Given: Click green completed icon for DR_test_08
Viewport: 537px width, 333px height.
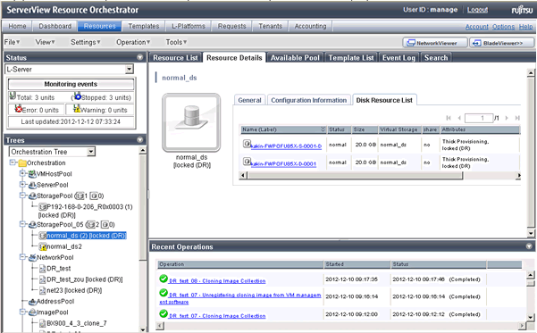Looking at the screenshot, I should pos(164,279).
